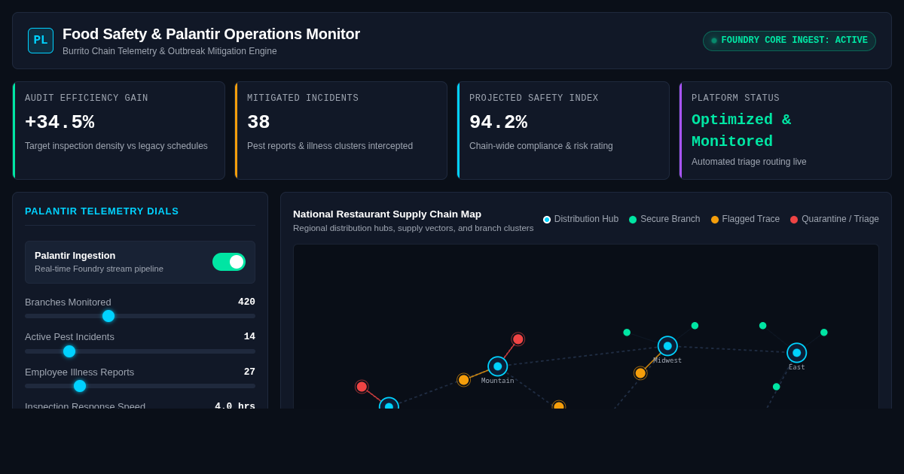The width and height of the screenshot is (904, 474).
Task: Click the 94.2% safety index value
Action: [498, 123]
